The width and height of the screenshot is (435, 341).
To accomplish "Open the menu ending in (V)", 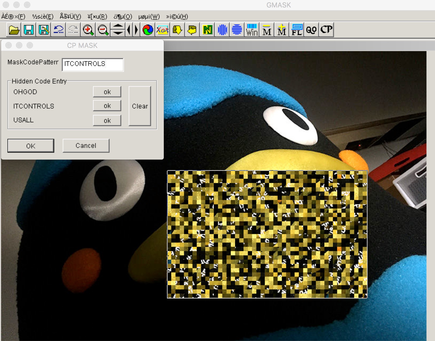I will pyautogui.click(x=70, y=16).
